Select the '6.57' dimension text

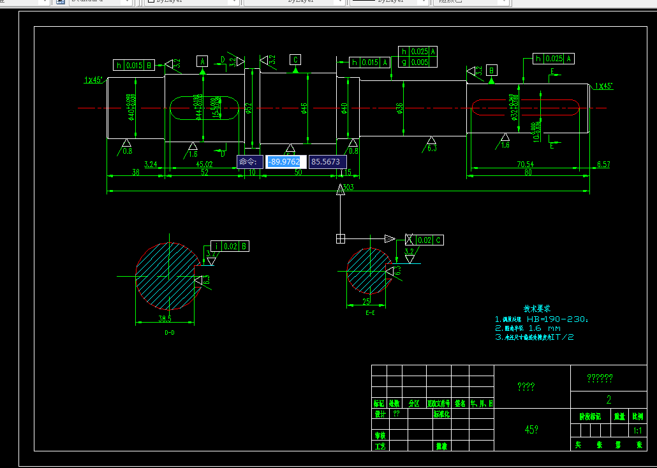[603, 165]
